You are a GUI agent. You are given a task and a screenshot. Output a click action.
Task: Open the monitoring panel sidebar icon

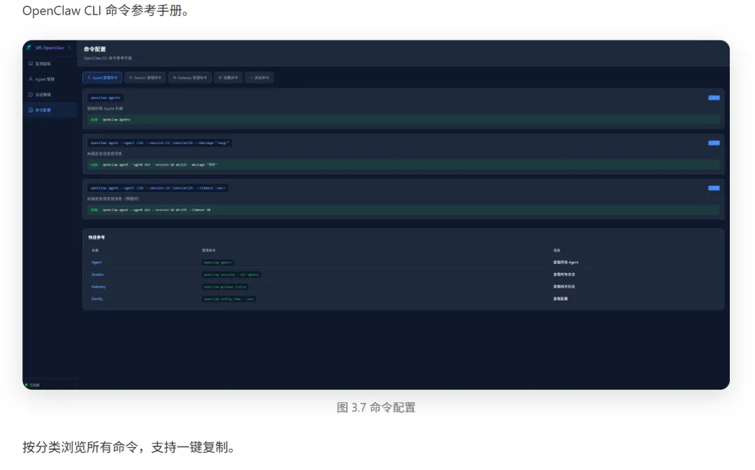[x=31, y=64]
